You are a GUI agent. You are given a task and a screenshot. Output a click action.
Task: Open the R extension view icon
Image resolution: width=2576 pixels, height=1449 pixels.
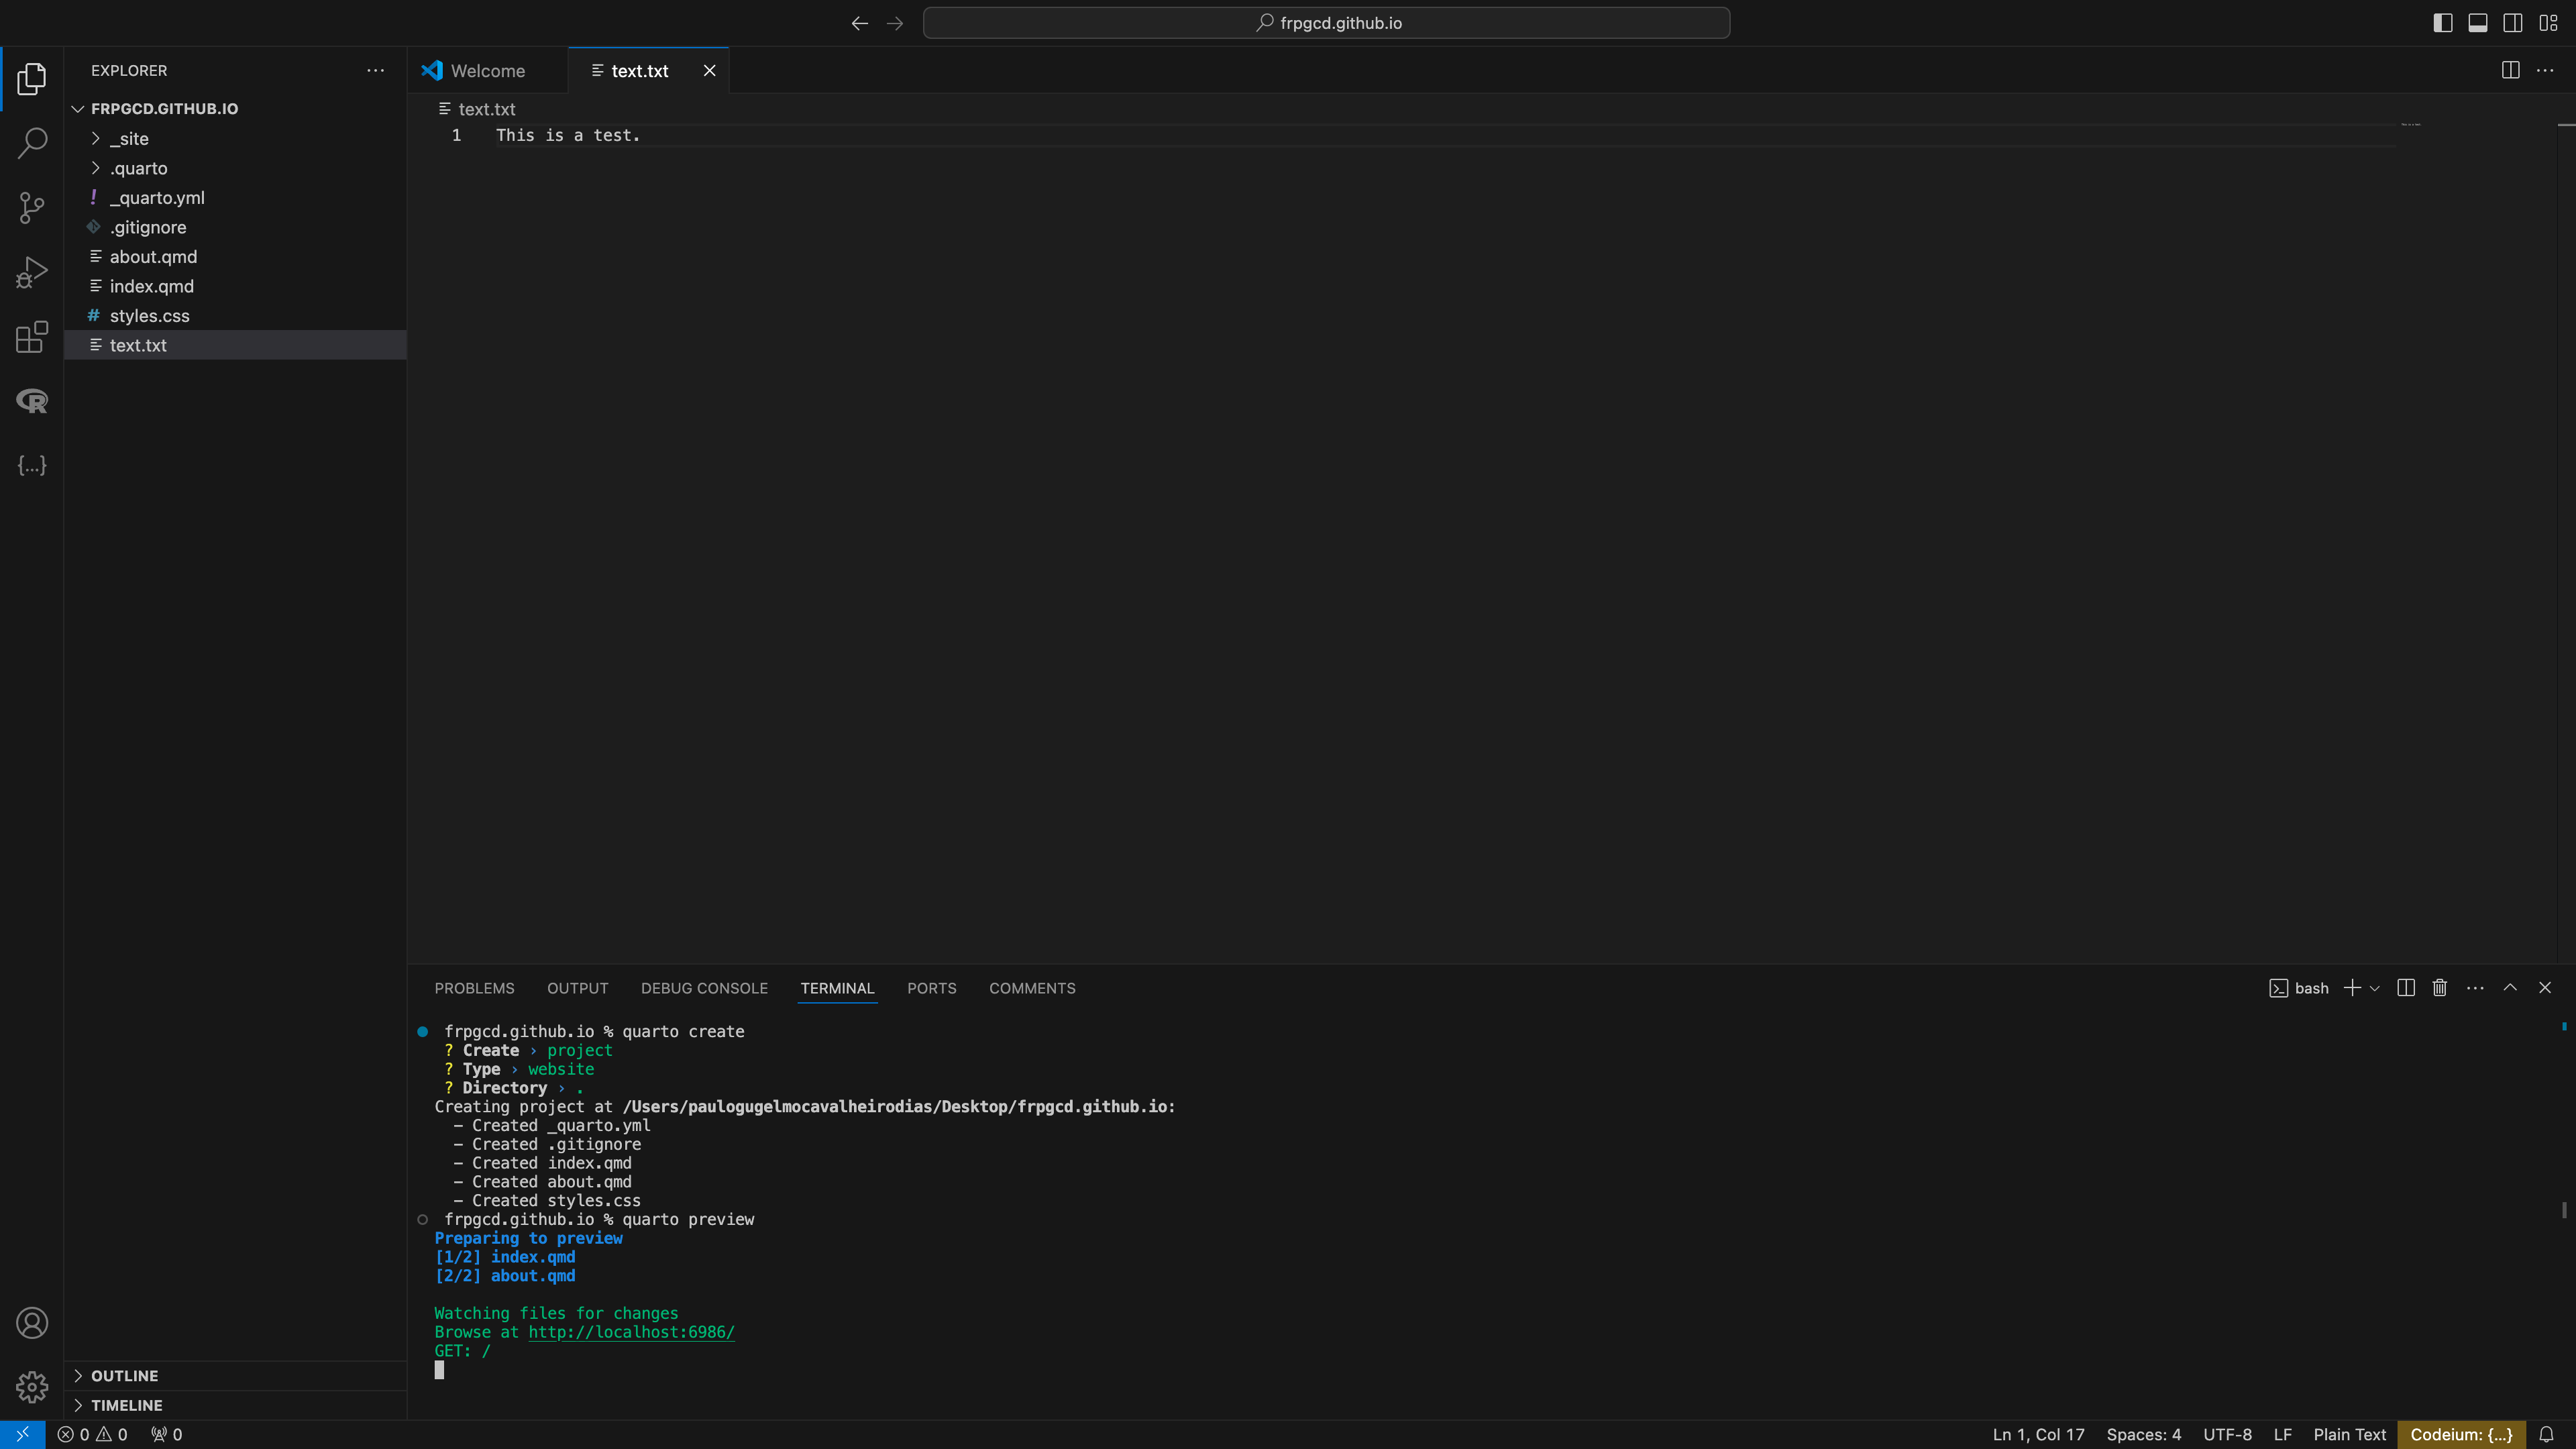32,401
